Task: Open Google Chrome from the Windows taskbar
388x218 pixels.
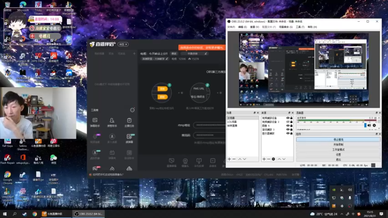Action: pyautogui.click(x=34, y=214)
